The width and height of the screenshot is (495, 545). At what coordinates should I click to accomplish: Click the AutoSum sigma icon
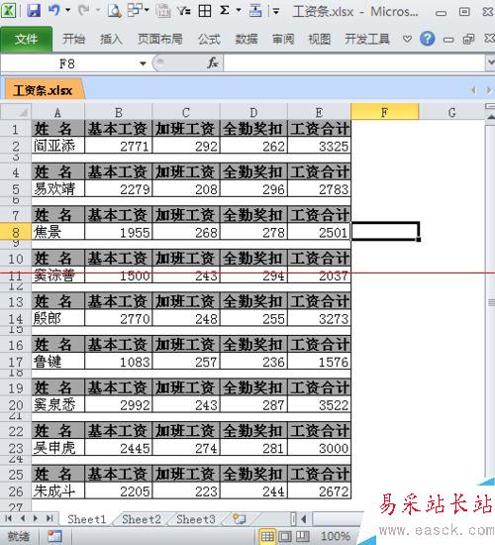point(225,11)
